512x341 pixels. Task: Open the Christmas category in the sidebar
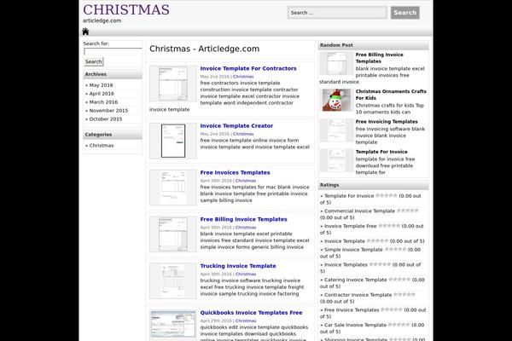click(102, 146)
